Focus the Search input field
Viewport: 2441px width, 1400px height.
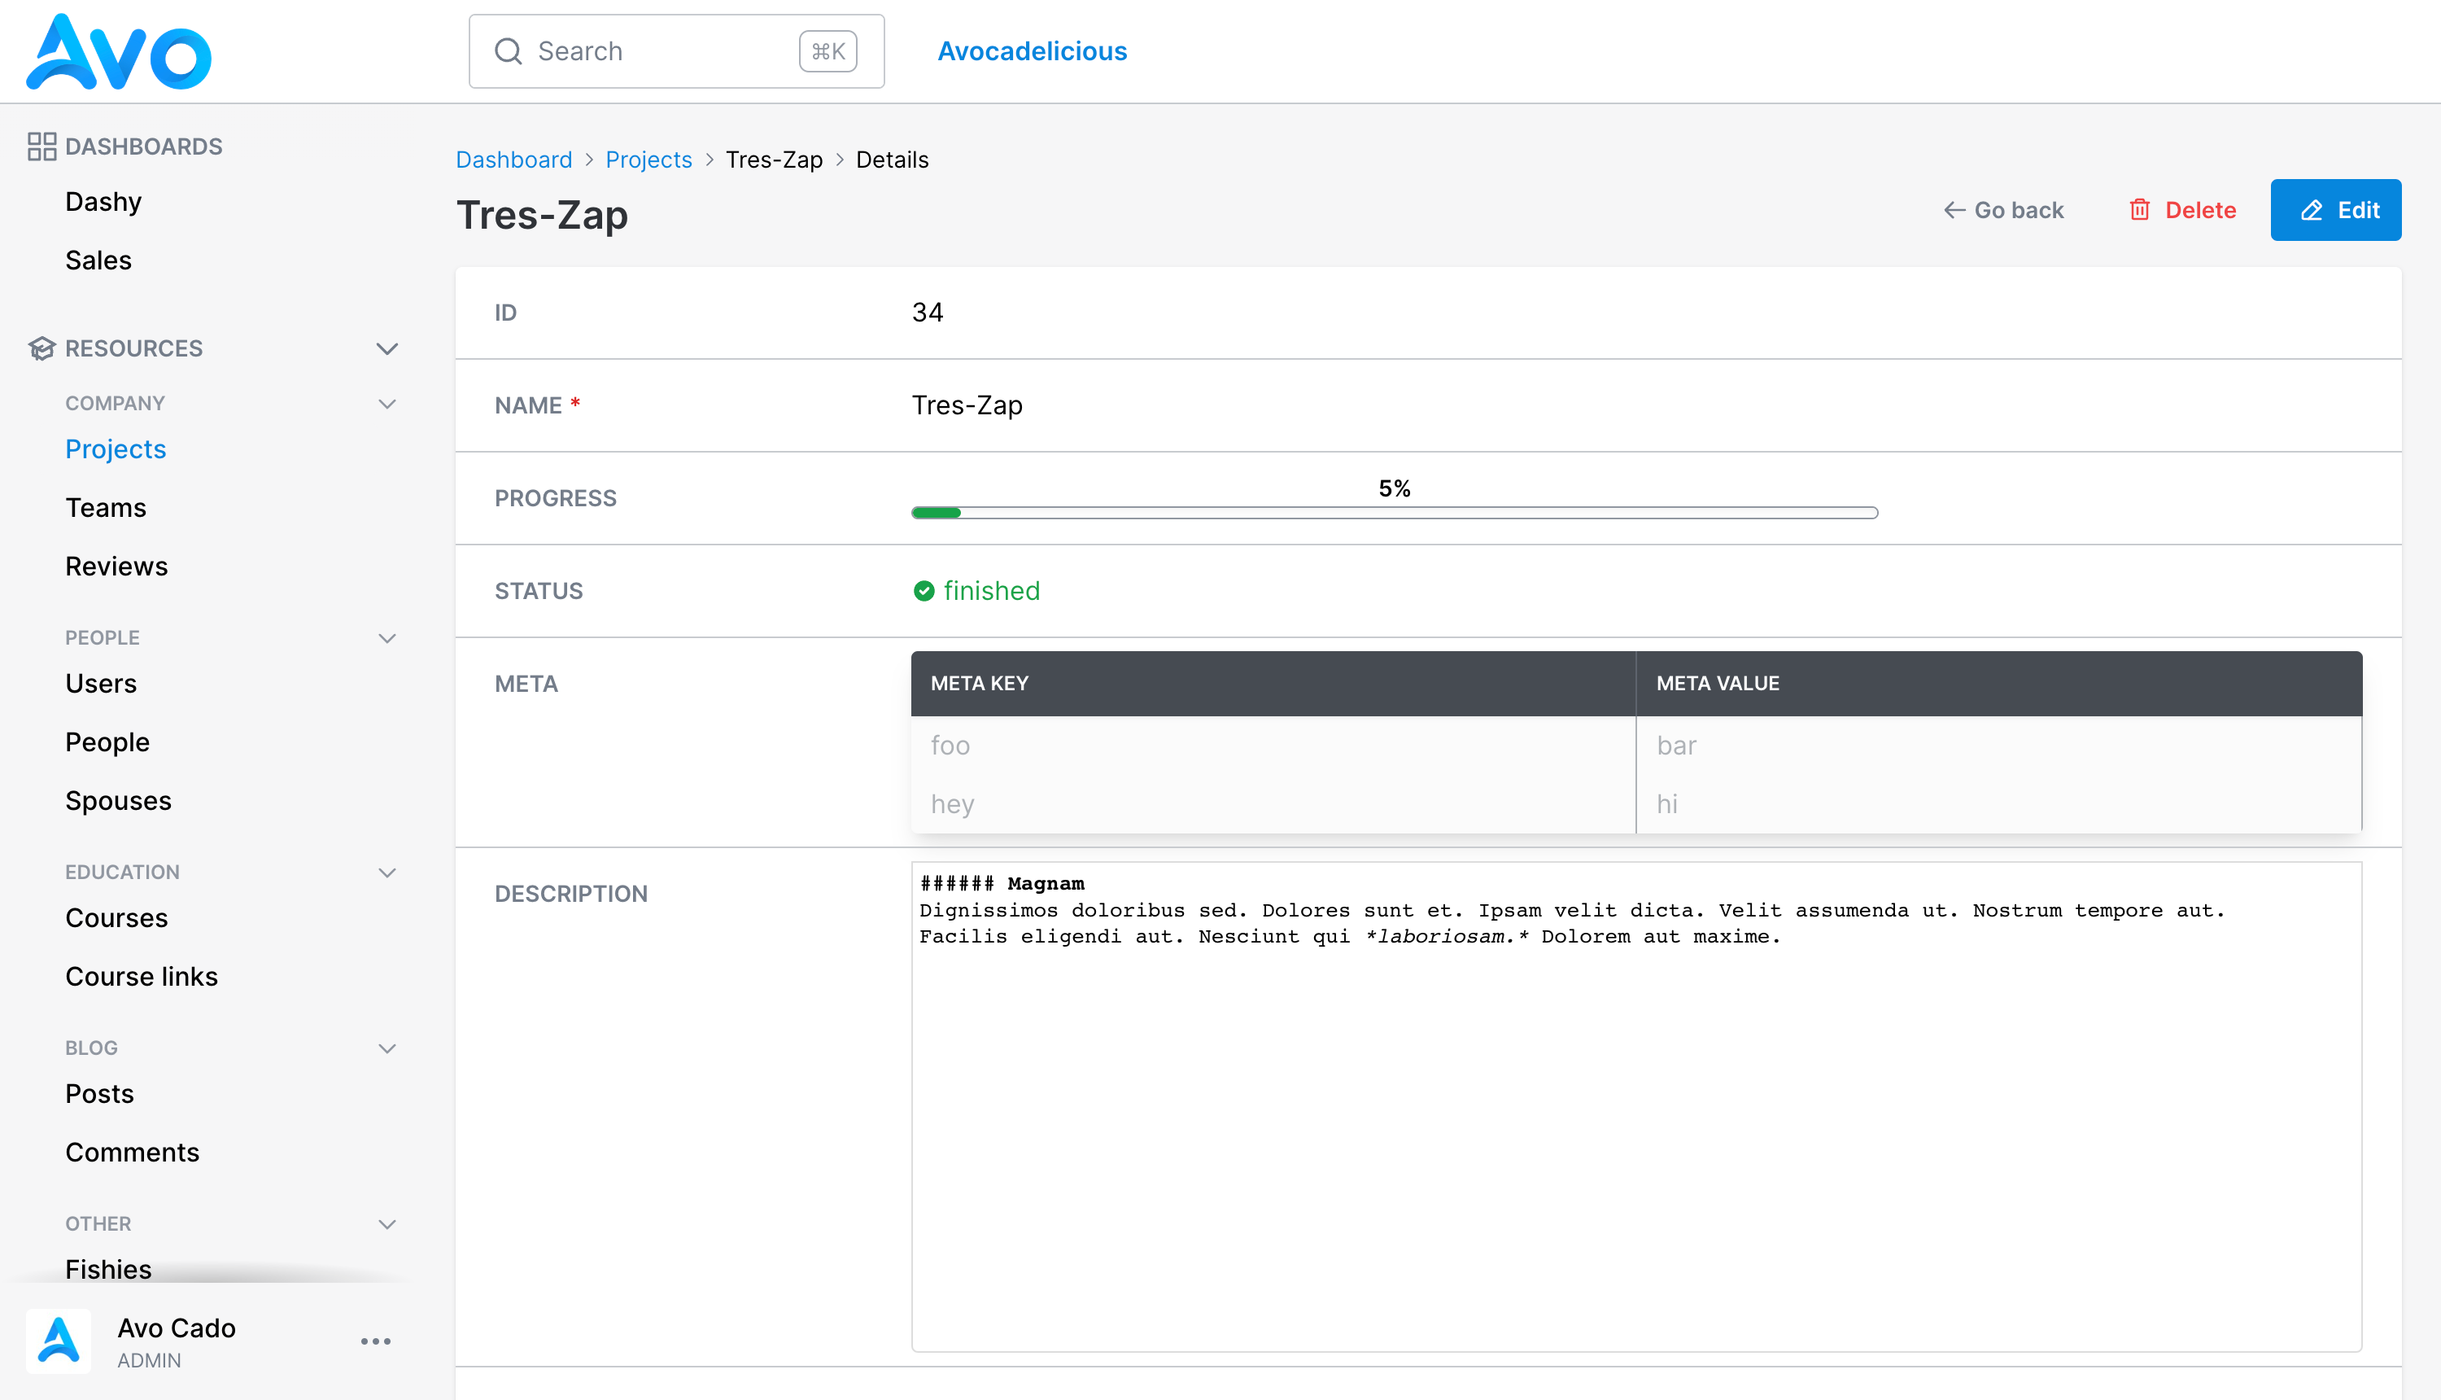(x=676, y=51)
